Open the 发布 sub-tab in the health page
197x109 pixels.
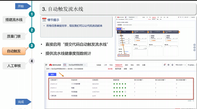point(131,69)
